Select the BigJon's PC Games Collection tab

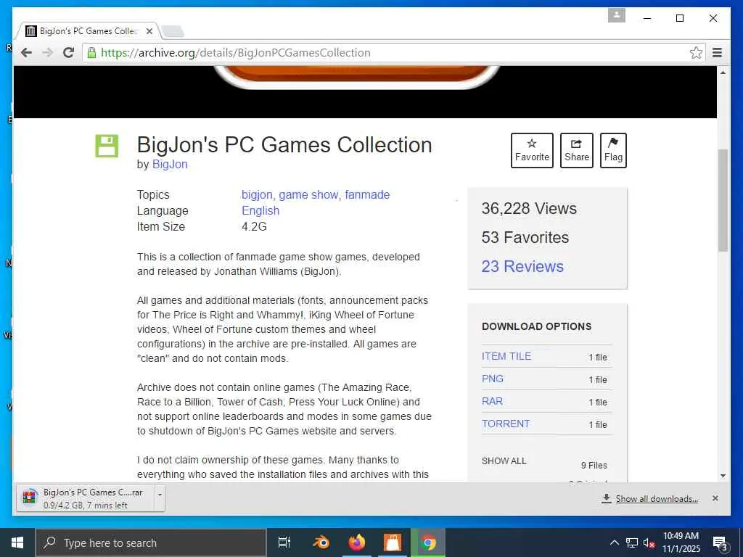pos(89,31)
